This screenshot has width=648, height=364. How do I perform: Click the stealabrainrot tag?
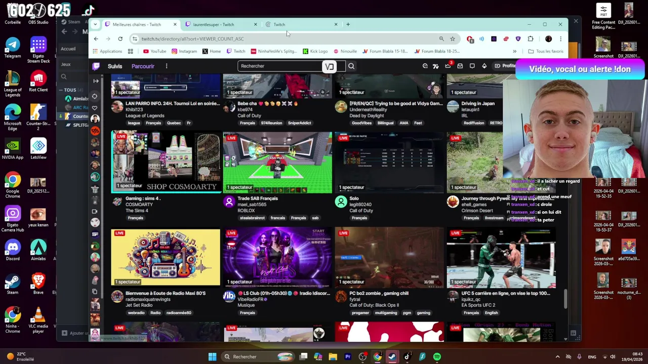point(252,218)
